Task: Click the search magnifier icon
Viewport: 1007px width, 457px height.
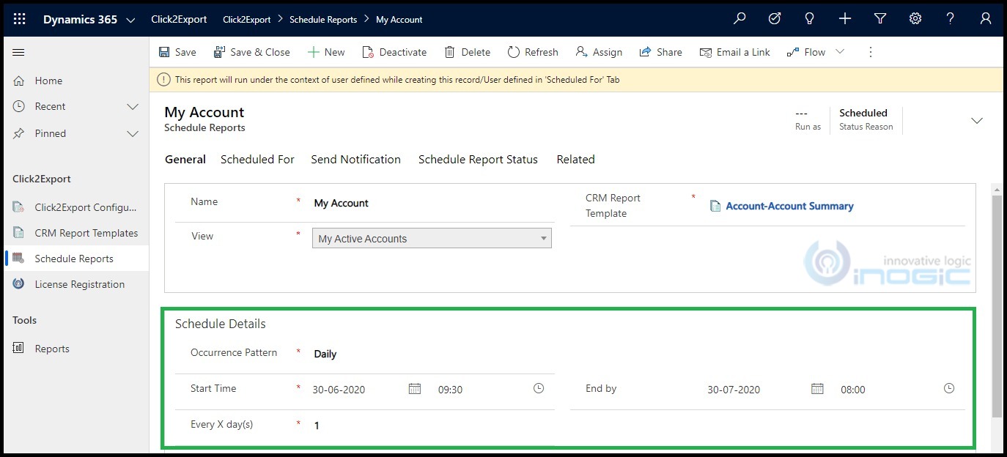Action: [x=739, y=19]
